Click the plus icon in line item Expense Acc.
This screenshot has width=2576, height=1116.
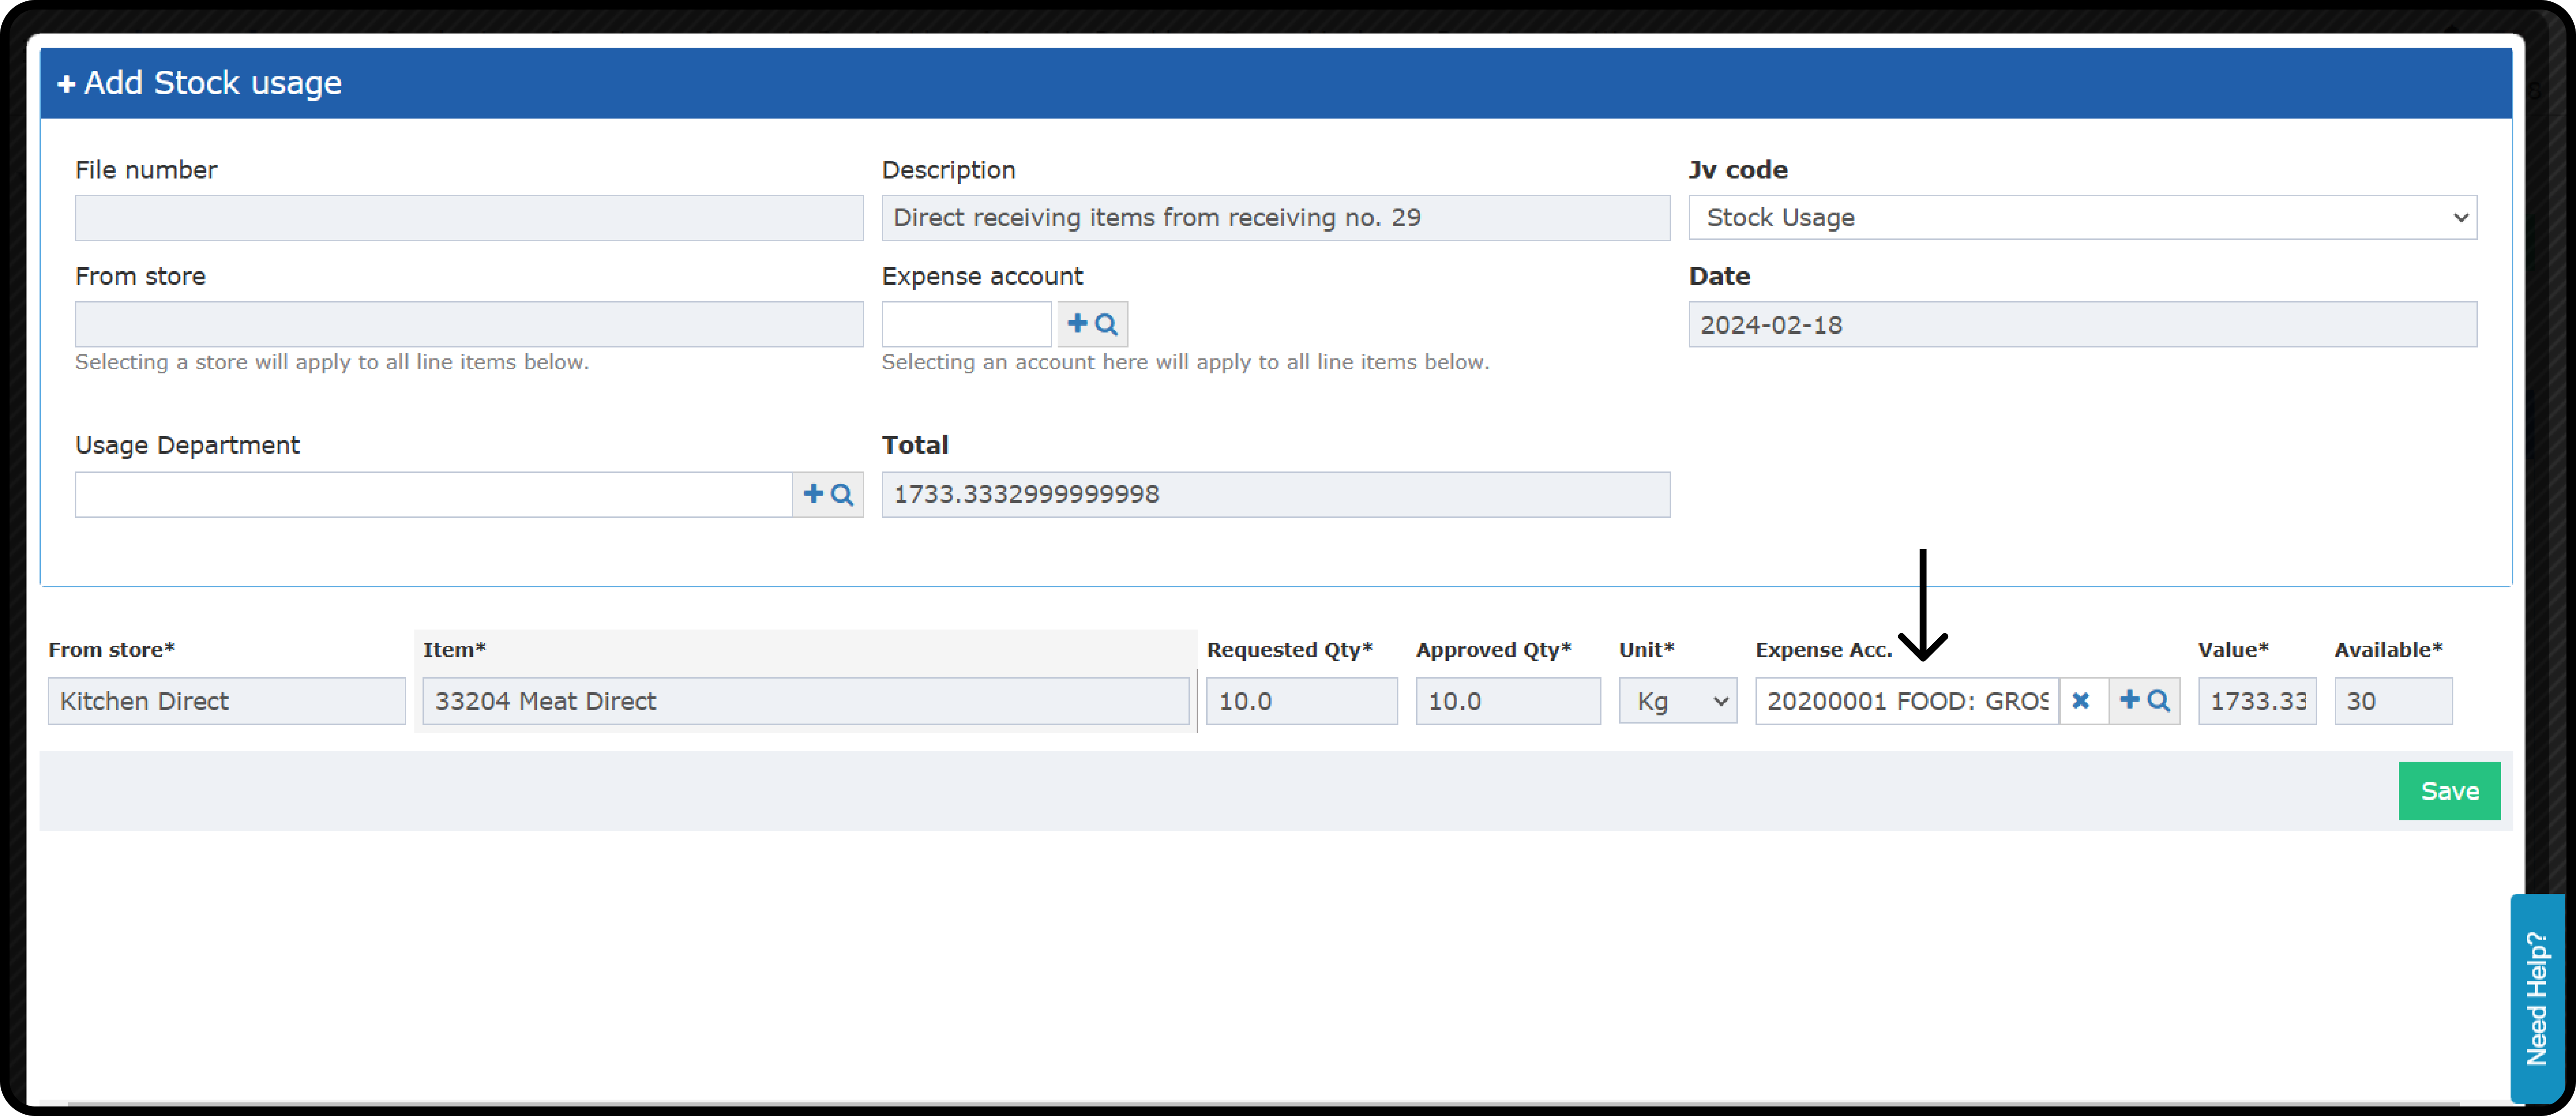tap(2129, 700)
